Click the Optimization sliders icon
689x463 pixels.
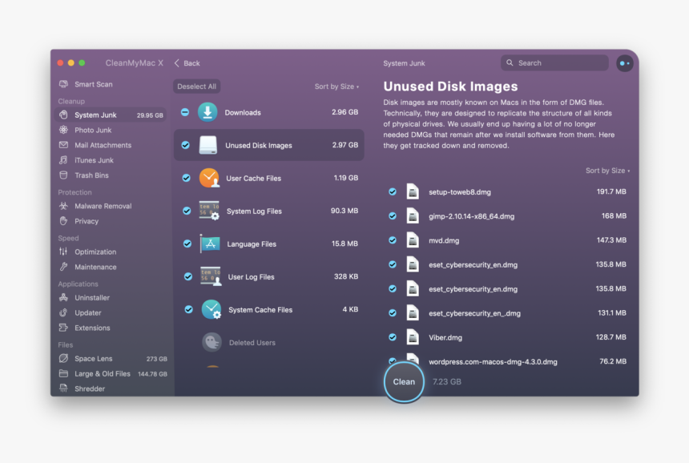pyautogui.click(x=64, y=252)
